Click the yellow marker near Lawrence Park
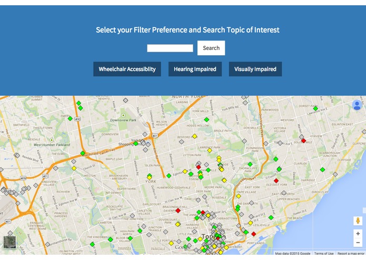 210,151
